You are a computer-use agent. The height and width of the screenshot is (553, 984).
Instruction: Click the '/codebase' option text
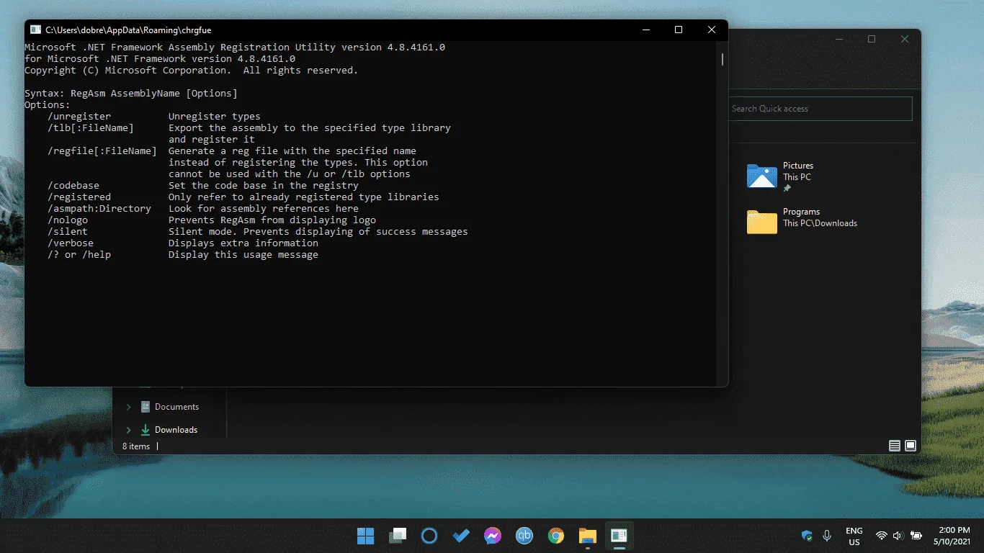73,185
